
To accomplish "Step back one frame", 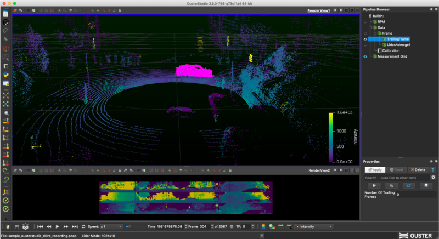I will point(49,227).
